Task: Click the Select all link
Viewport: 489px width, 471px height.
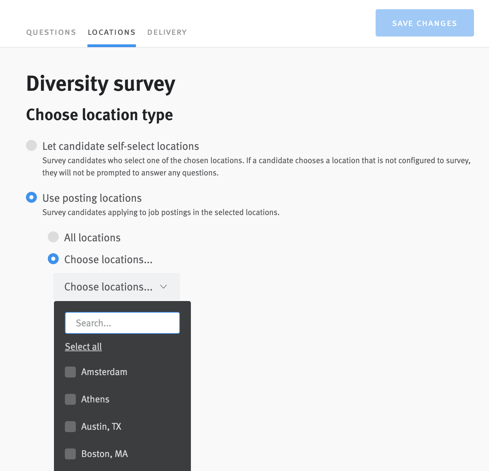Action: [83, 346]
